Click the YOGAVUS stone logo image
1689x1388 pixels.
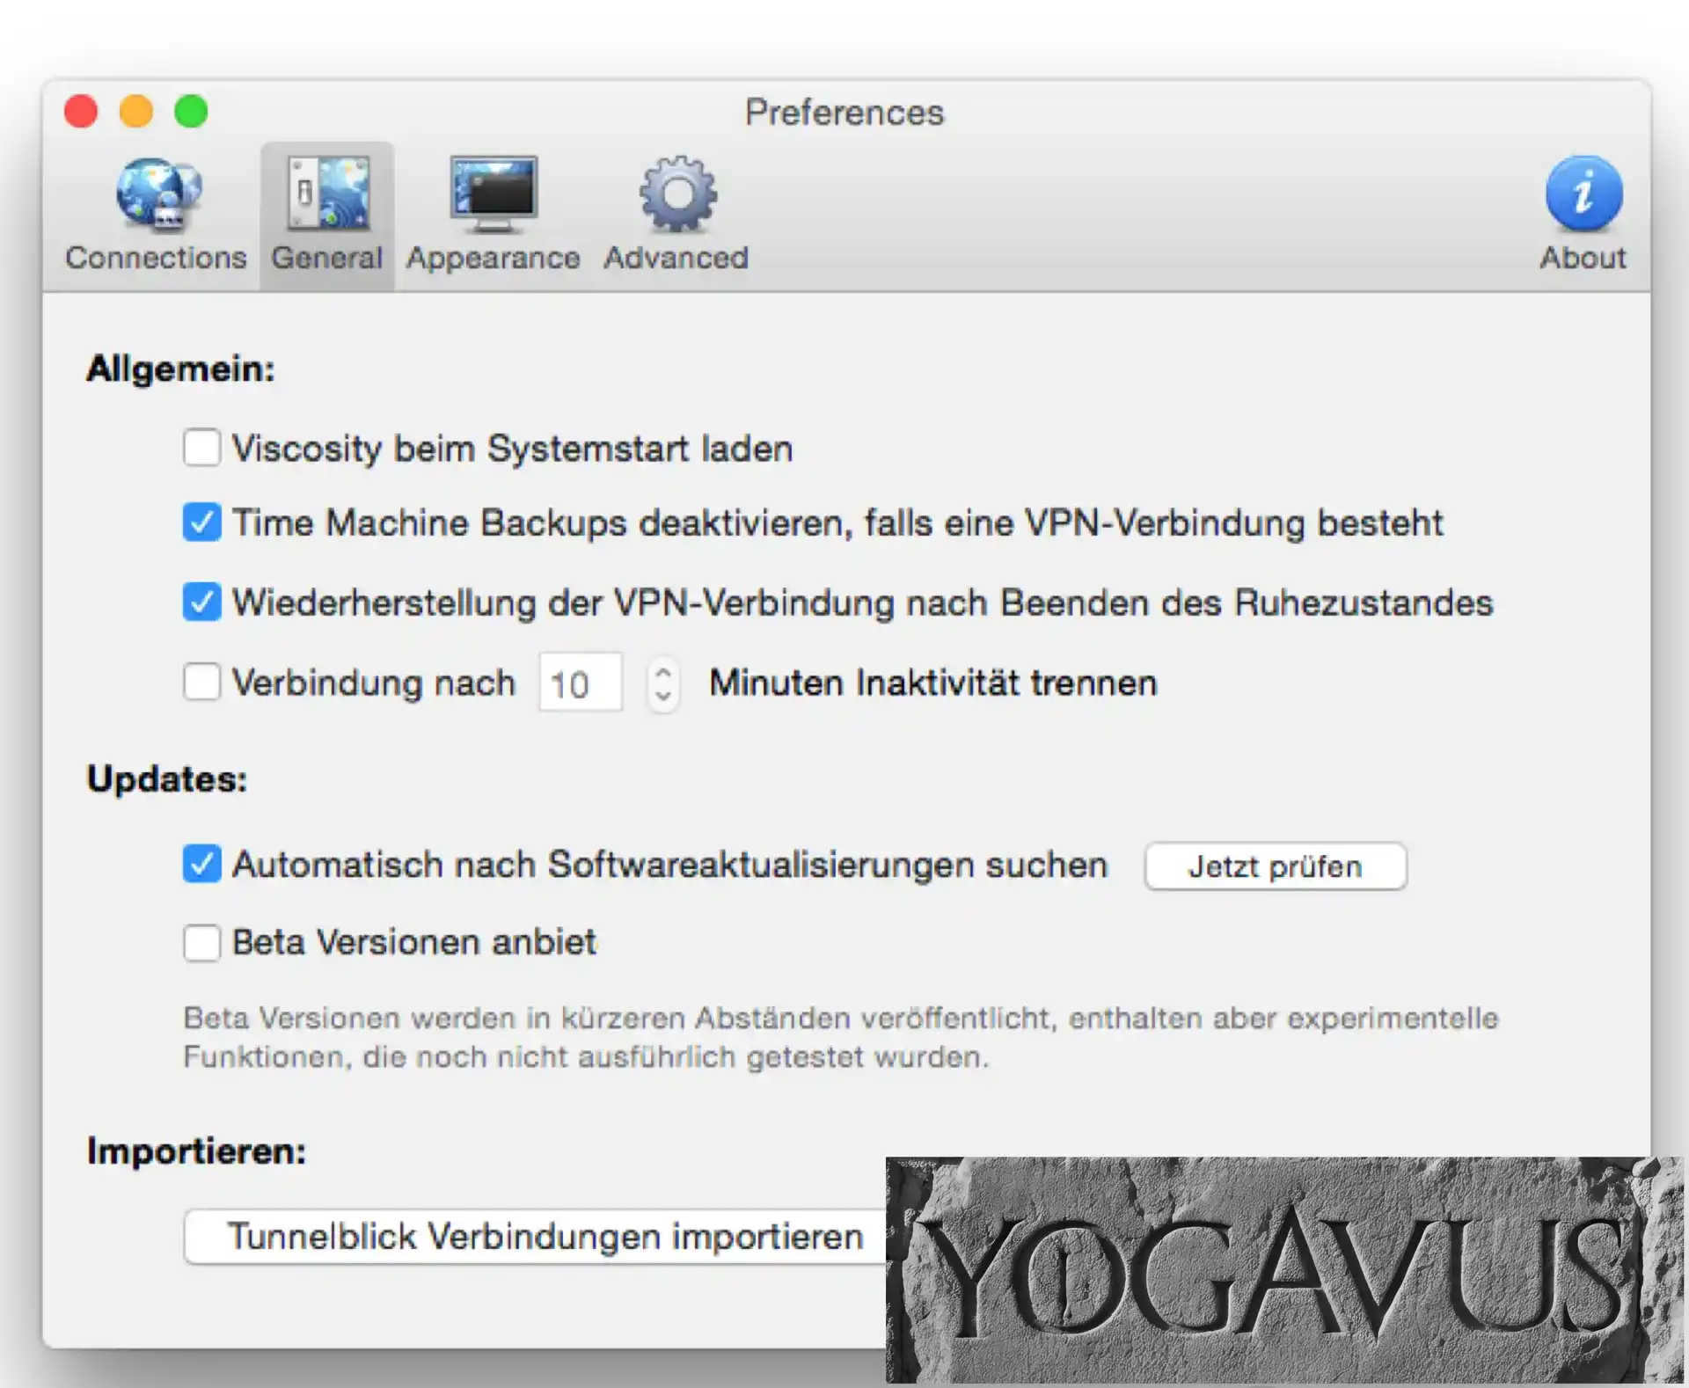1283,1268
